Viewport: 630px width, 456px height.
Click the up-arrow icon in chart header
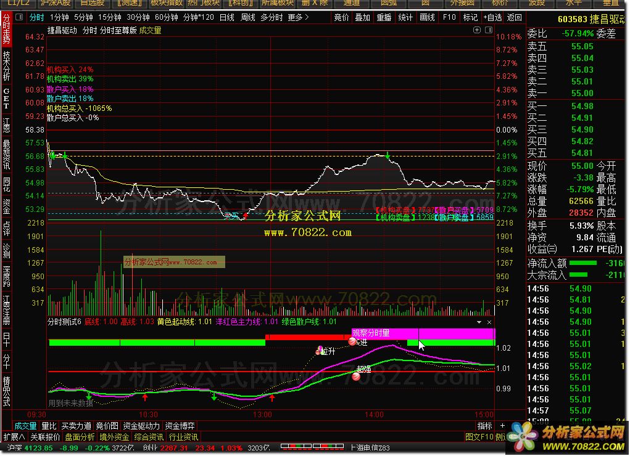(477, 30)
